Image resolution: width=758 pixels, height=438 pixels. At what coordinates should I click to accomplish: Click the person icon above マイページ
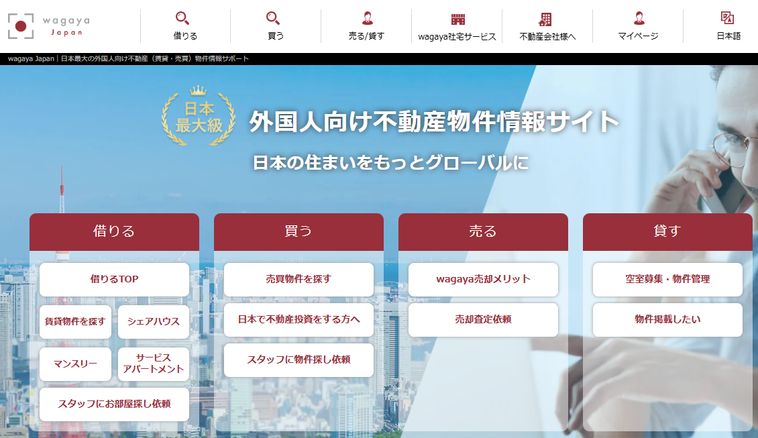coord(639,18)
